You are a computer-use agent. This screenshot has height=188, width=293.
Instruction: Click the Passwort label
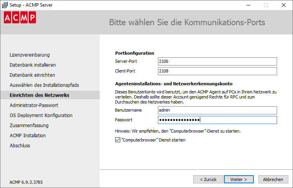tap(123, 120)
